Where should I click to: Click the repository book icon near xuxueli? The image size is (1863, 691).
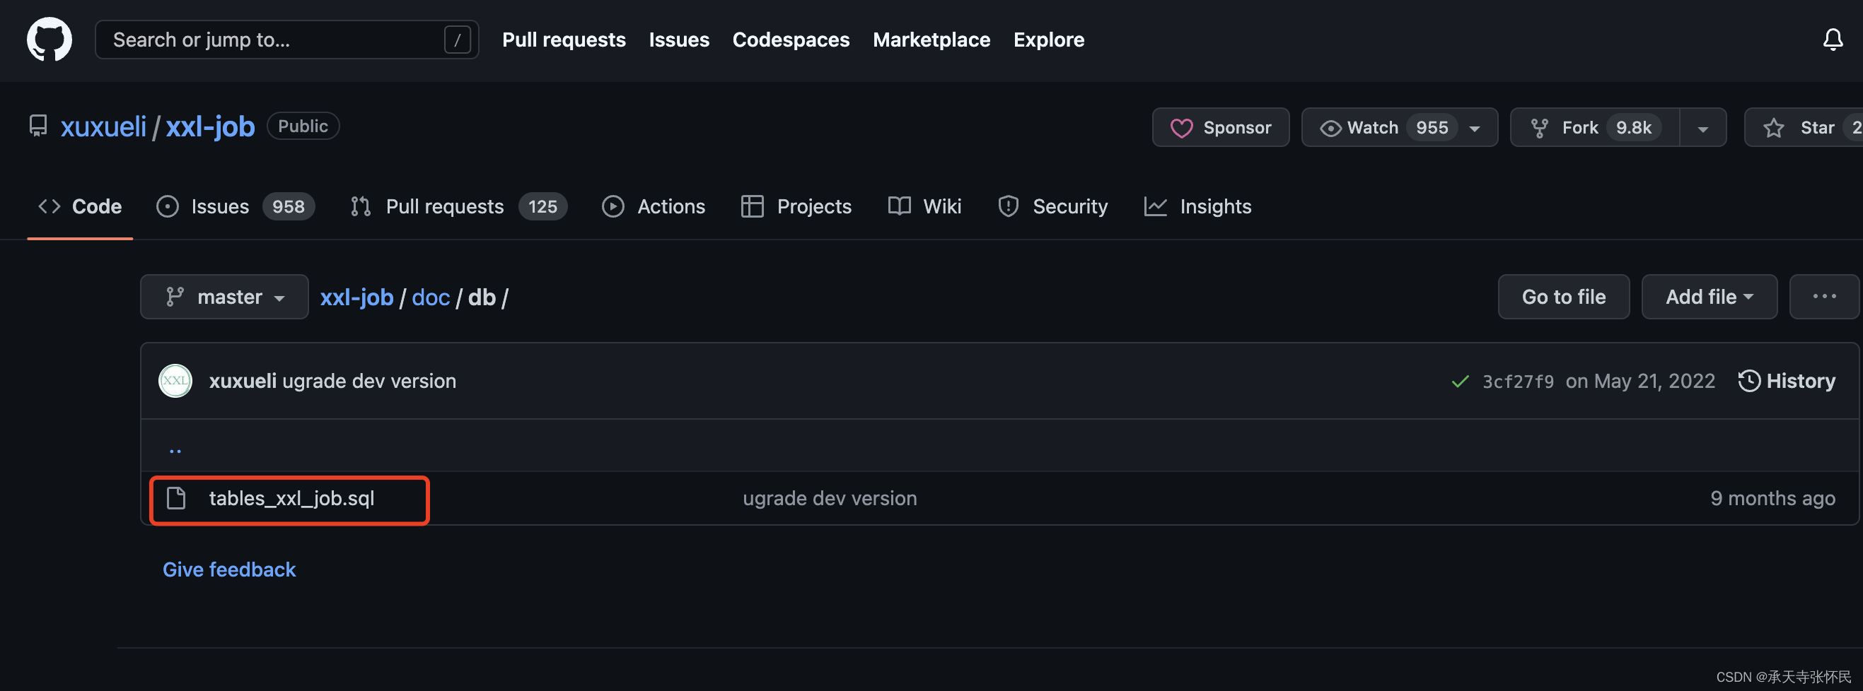37,126
